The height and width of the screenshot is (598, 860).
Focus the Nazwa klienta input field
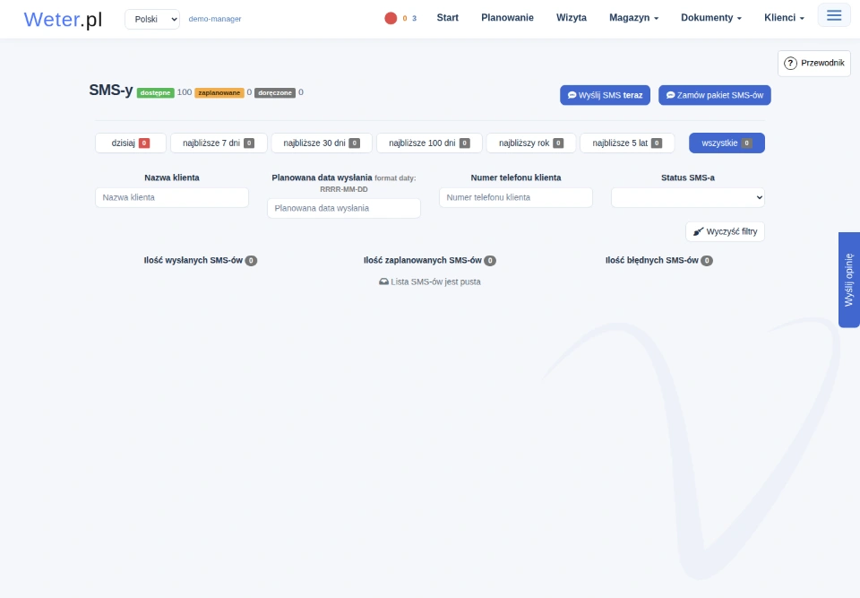pyautogui.click(x=172, y=197)
